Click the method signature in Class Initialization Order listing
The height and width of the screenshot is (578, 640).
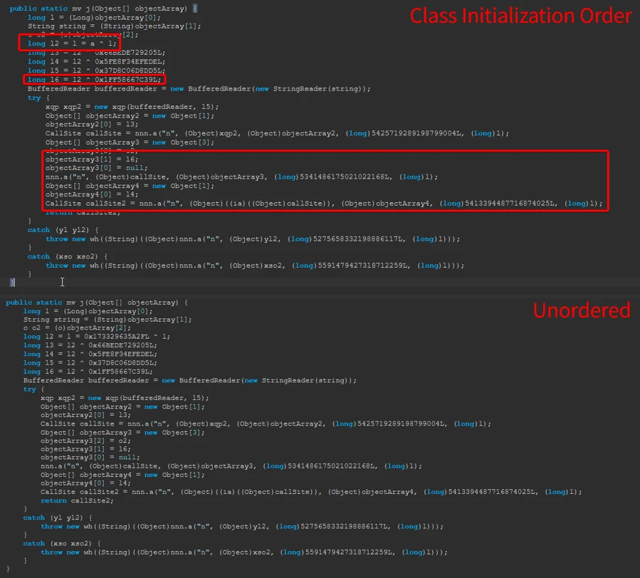103,8
